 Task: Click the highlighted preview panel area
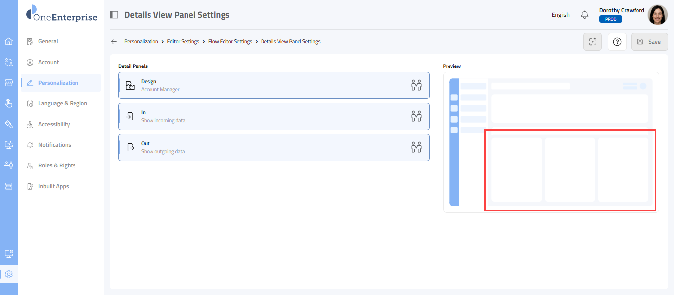570,170
